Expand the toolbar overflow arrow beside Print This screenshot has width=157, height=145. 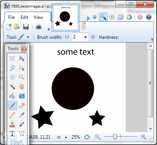coord(48,29)
